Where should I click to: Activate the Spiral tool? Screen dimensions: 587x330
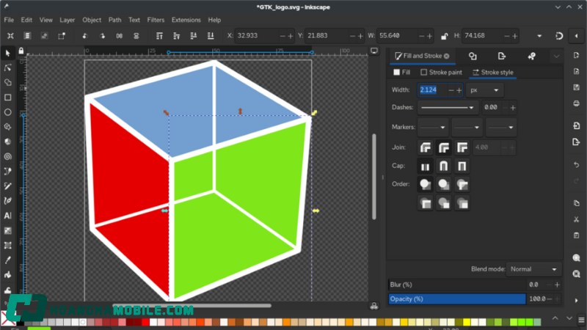click(8, 156)
